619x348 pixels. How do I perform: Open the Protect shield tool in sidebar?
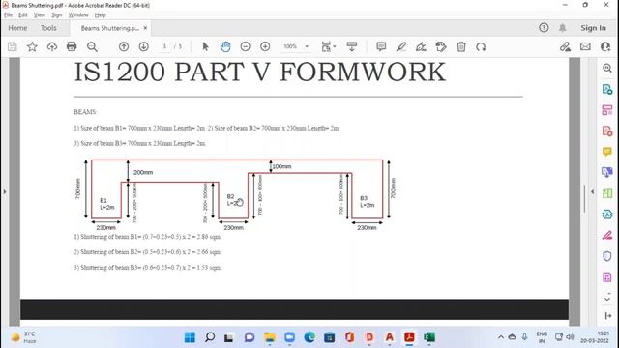[x=607, y=256]
